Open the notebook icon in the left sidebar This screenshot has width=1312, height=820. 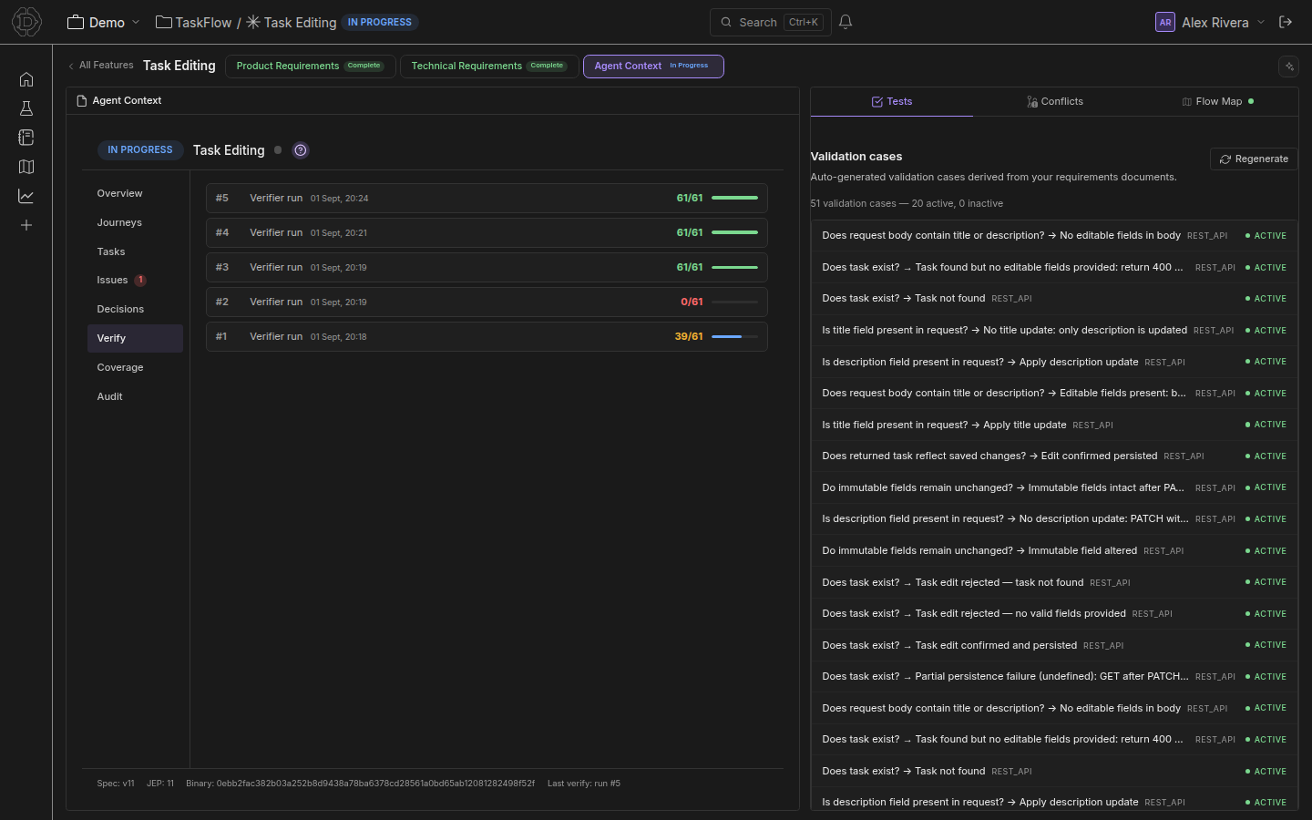26,138
